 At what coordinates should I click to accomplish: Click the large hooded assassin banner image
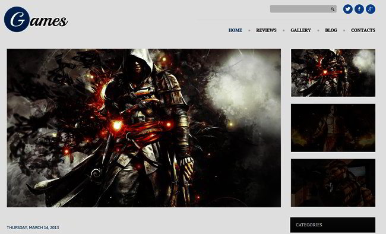144,128
